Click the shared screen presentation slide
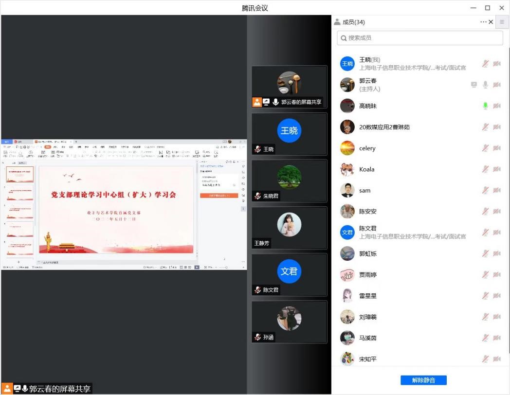Screen dimensions: 510x395 116,209
